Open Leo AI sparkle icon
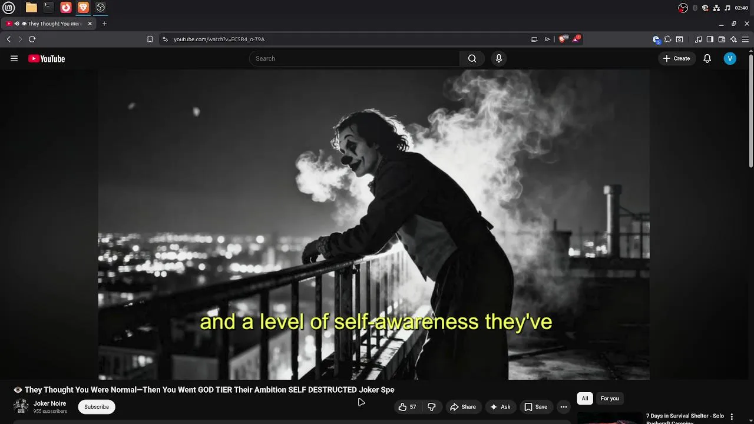The height and width of the screenshot is (424, 754). coord(733,39)
